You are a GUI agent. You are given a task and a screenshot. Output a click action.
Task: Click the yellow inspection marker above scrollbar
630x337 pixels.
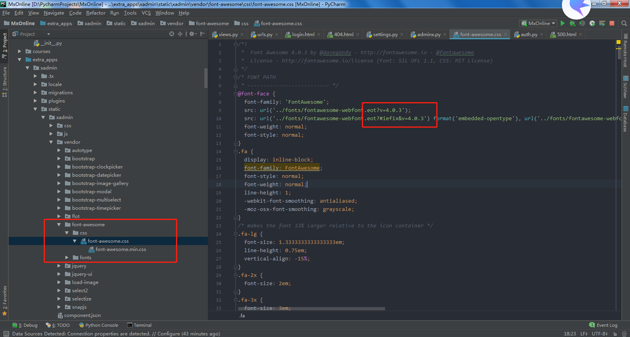click(618, 42)
